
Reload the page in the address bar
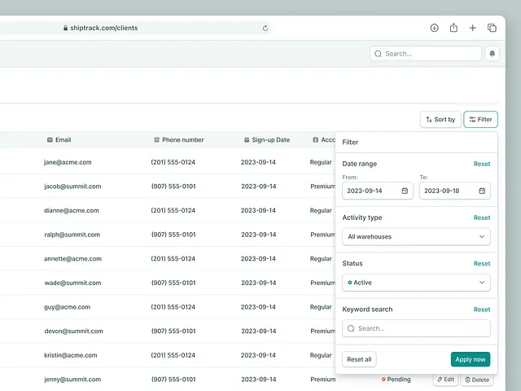(265, 28)
